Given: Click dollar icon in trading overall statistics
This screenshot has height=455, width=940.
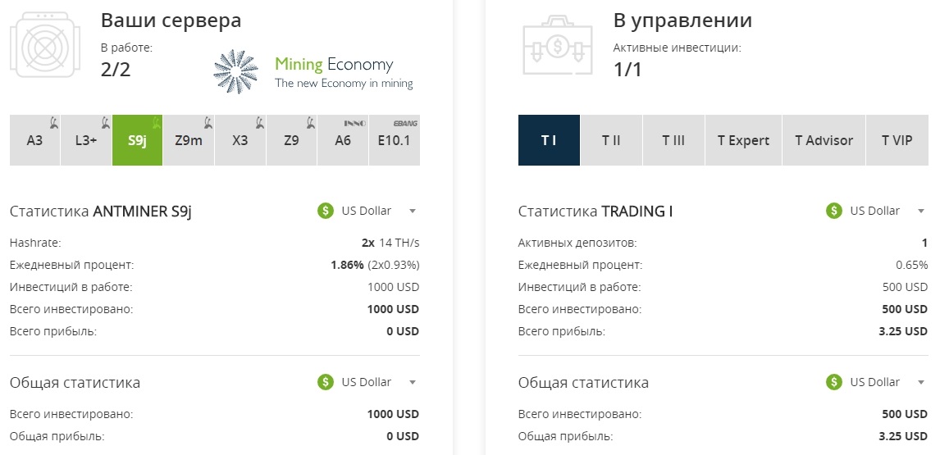Looking at the screenshot, I should (834, 382).
